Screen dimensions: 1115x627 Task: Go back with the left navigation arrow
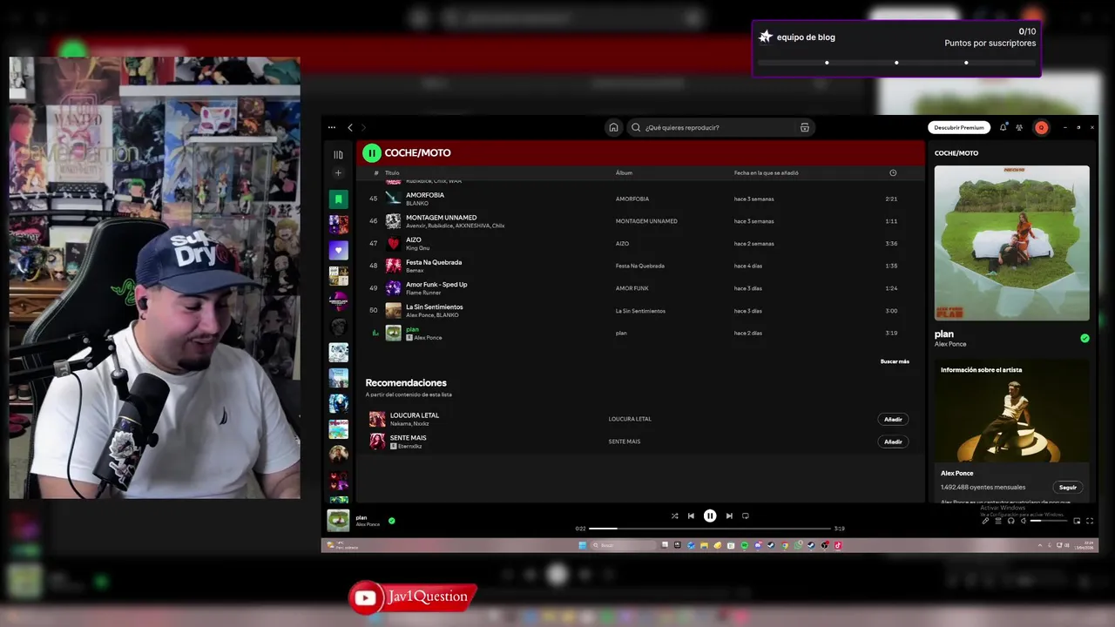pyautogui.click(x=350, y=127)
